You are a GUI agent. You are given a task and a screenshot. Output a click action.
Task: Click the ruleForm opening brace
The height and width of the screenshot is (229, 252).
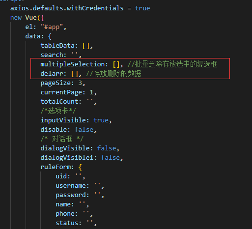point(80,167)
